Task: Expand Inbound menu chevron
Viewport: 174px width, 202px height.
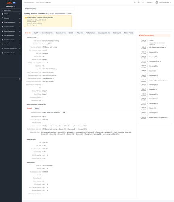Action: click(x=20, y=14)
